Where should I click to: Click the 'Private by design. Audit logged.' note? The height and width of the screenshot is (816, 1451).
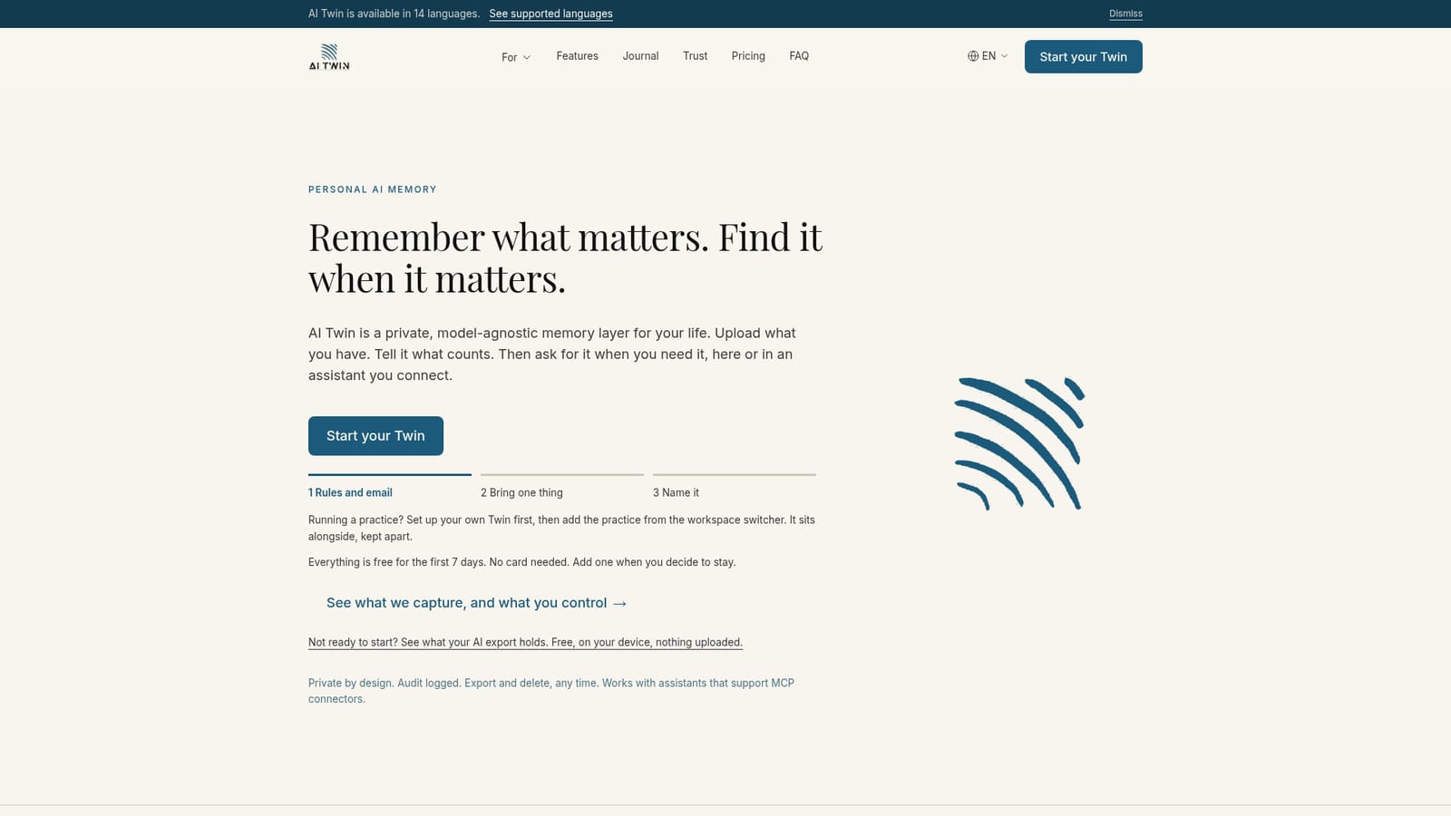[x=551, y=691]
